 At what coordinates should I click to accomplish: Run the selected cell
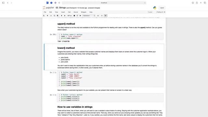(x=70, y=16)
